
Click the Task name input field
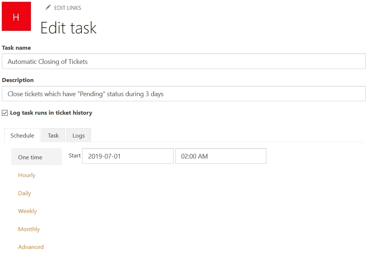pos(184,61)
